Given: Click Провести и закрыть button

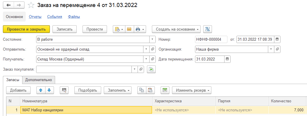Looking at the screenshot, I should pyautogui.click(x=27, y=29).
